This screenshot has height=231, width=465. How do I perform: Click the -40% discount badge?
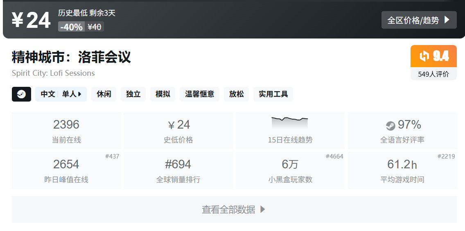point(72,27)
